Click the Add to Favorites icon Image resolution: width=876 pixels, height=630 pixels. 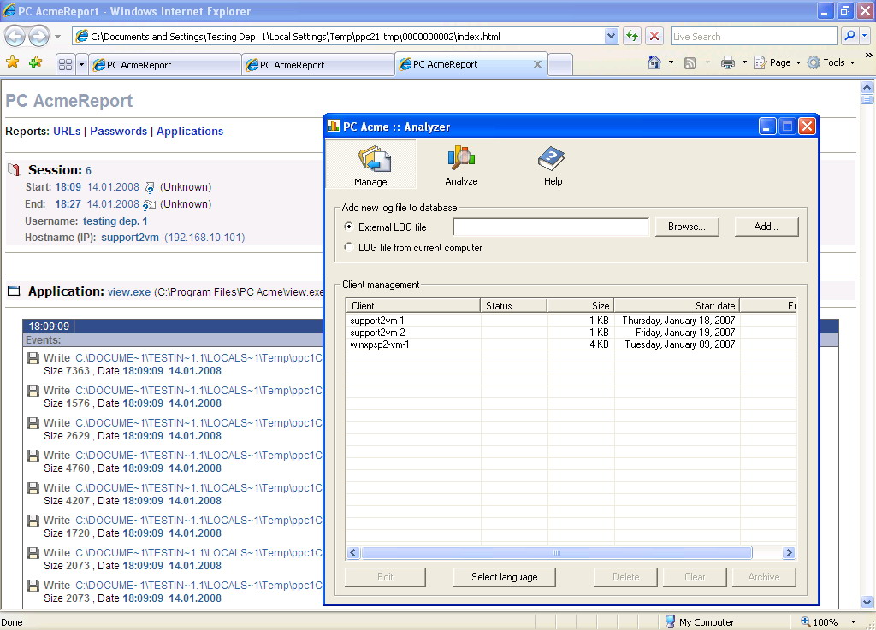[35, 62]
